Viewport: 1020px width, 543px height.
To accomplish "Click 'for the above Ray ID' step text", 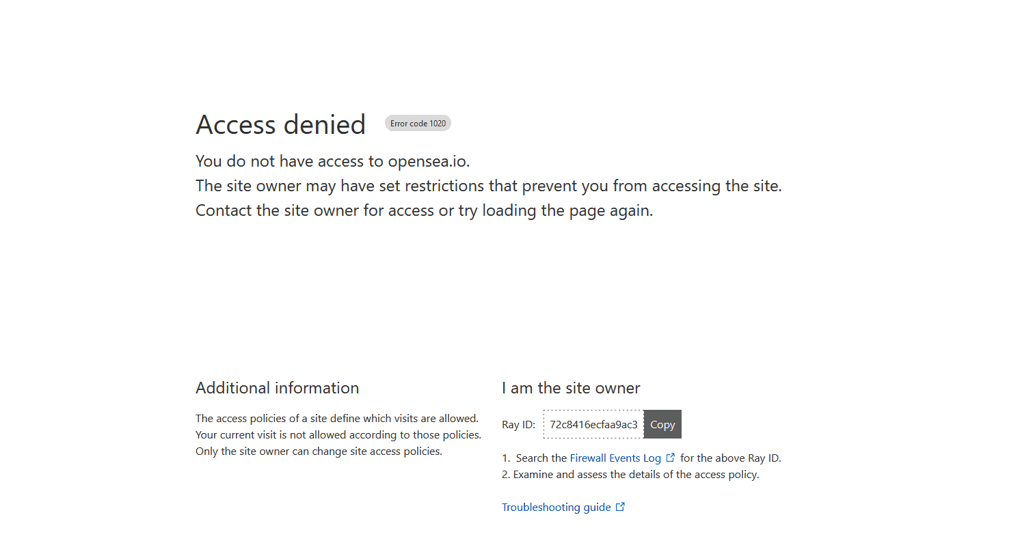I will point(730,458).
